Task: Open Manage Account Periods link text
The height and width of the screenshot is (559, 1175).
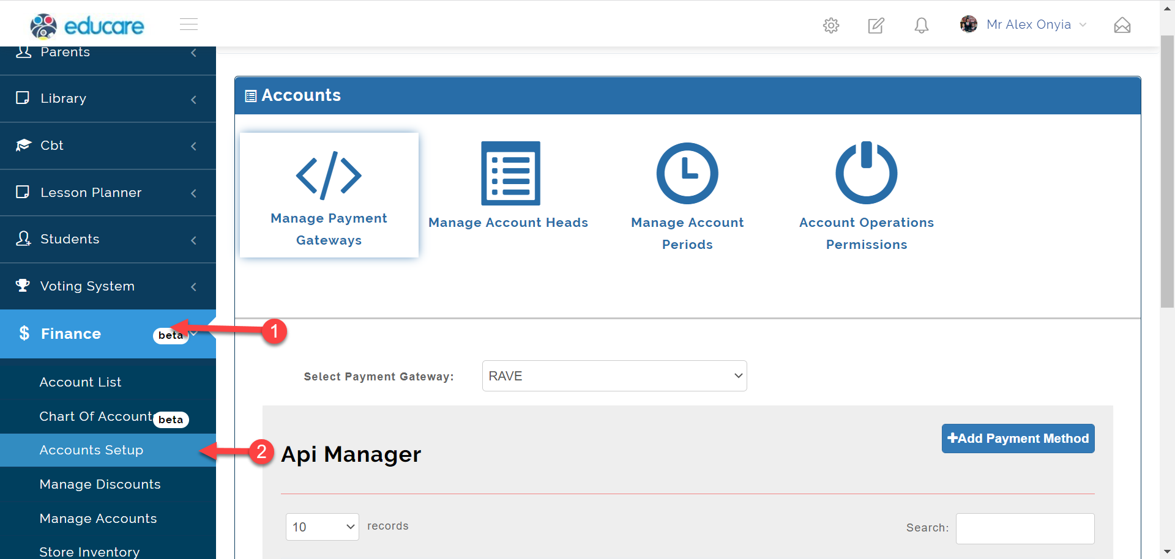Action: tap(687, 234)
